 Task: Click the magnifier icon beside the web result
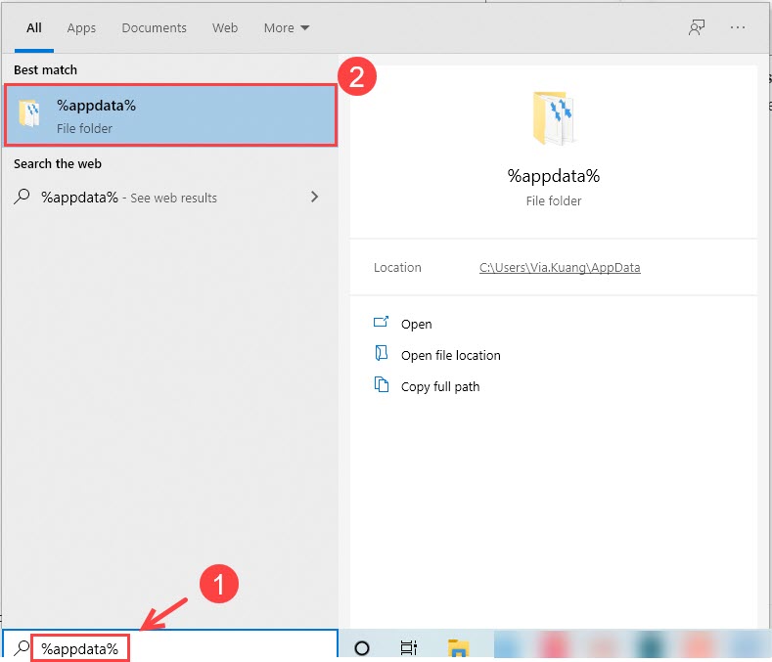(x=23, y=197)
